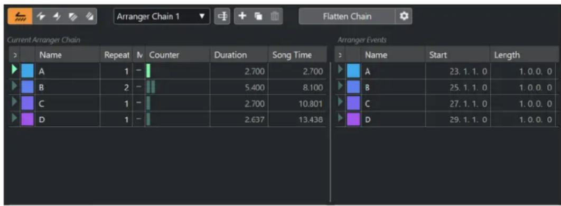This screenshot has height=206, width=561.
Task: Click the double counter bars of step B
Action: pyautogui.click(x=151, y=87)
